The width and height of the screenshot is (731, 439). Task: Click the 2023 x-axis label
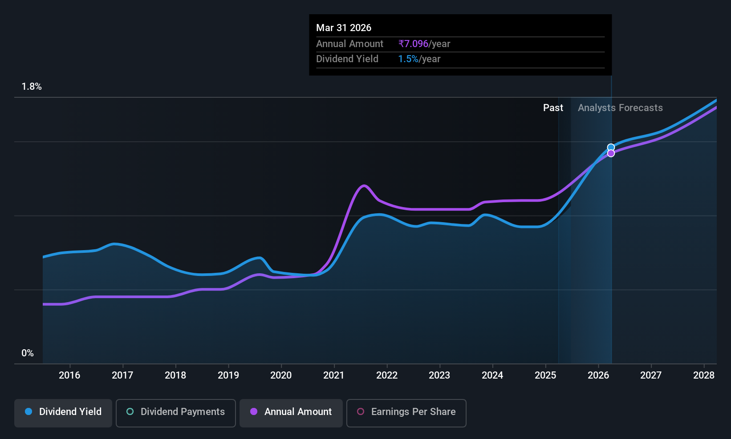tap(439, 375)
